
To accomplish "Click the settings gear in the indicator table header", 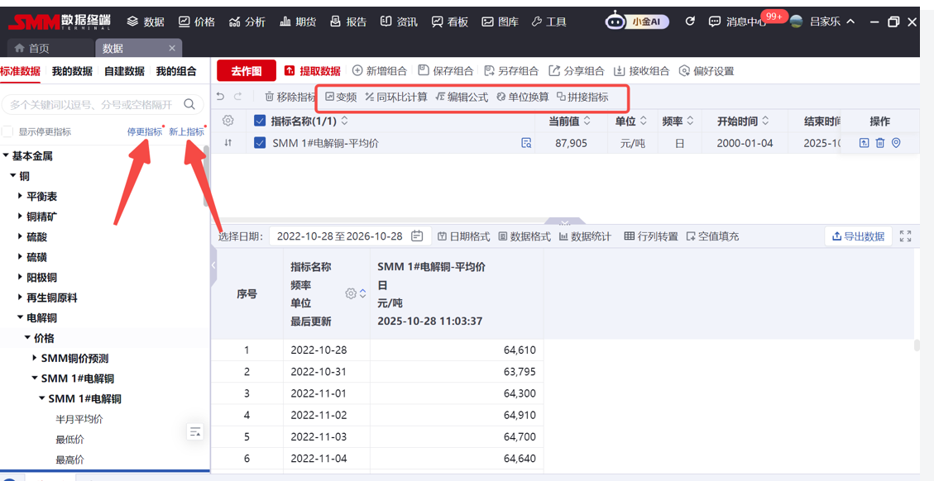I will coord(228,121).
